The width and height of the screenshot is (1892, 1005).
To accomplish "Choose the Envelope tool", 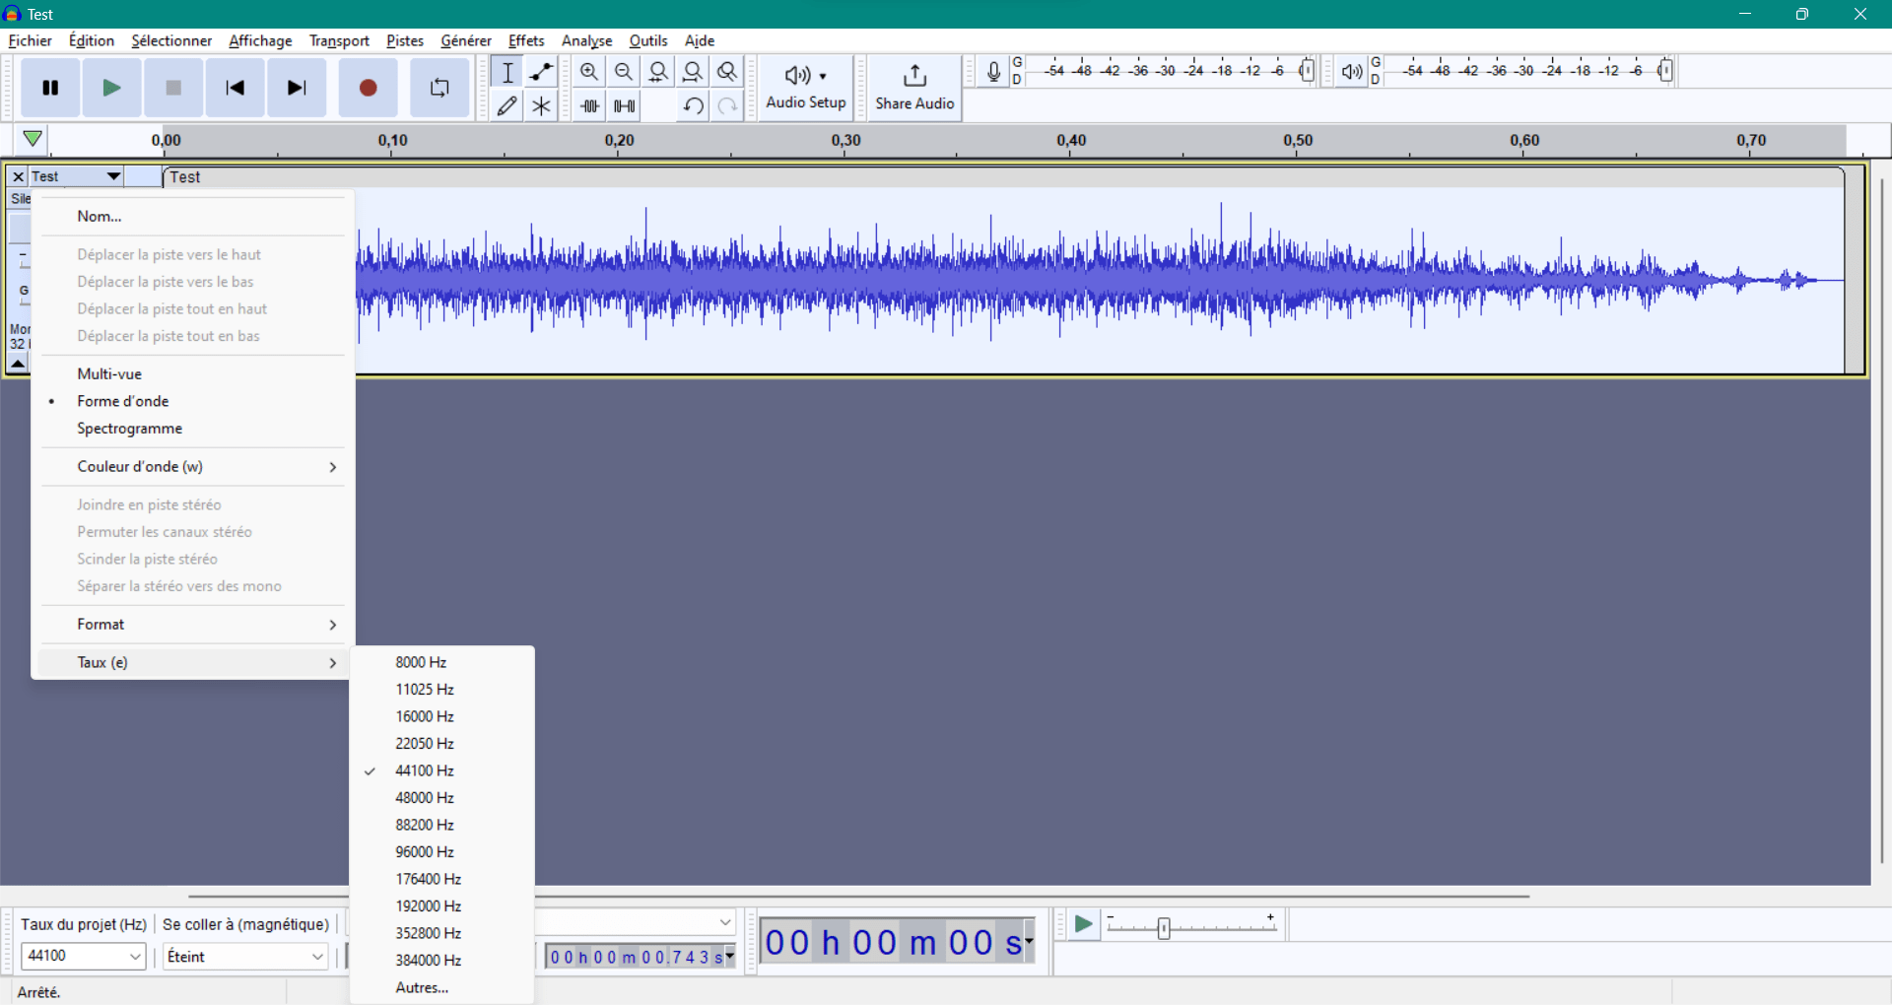I will (541, 72).
